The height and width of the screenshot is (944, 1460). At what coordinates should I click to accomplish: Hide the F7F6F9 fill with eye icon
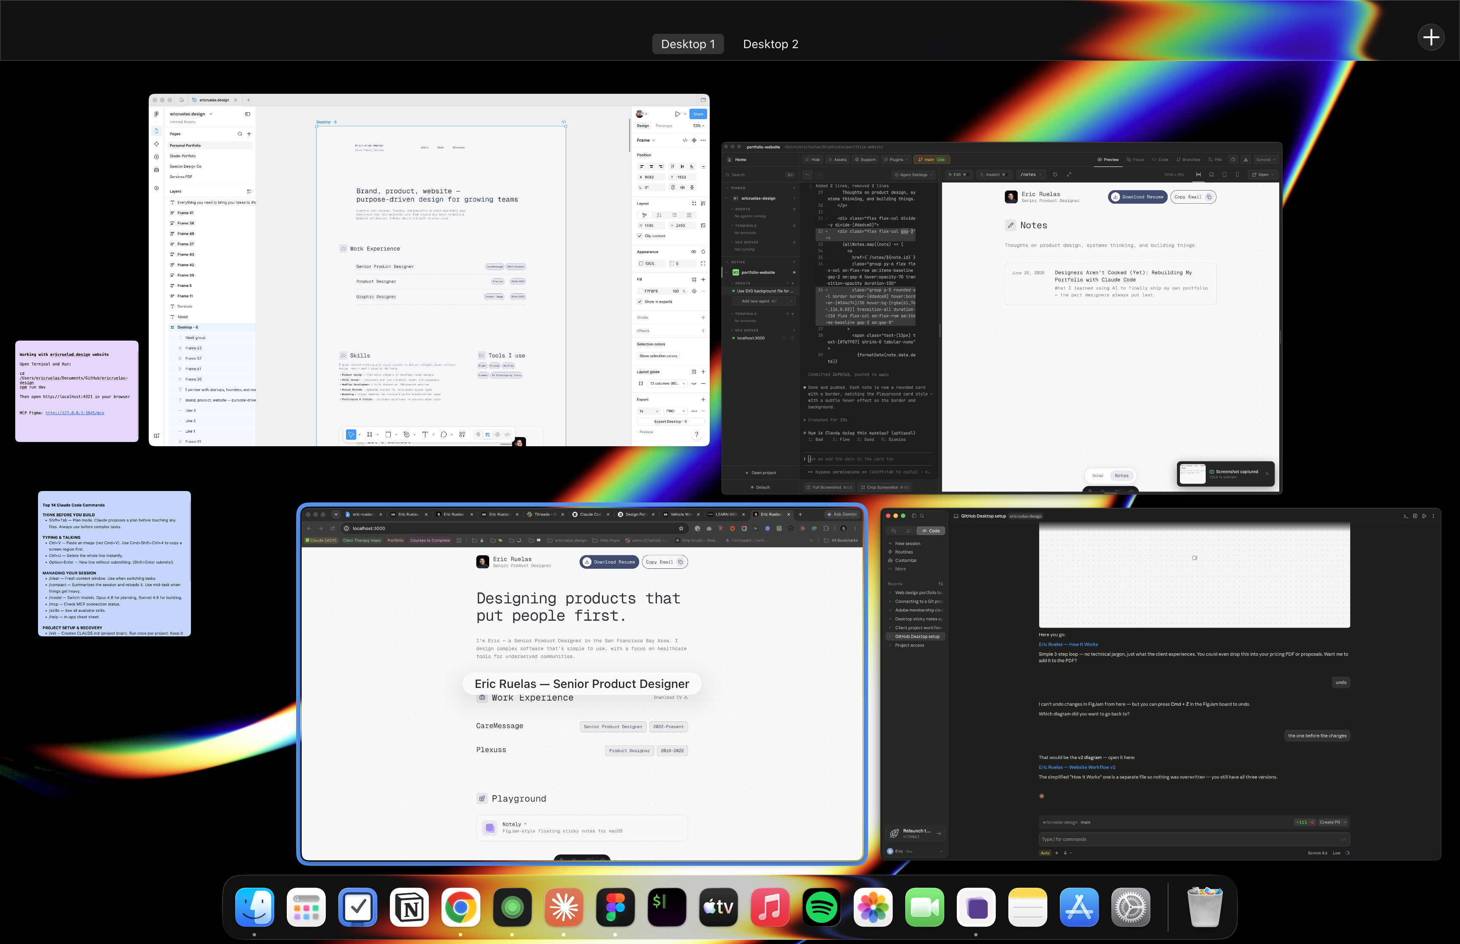[x=694, y=291]
